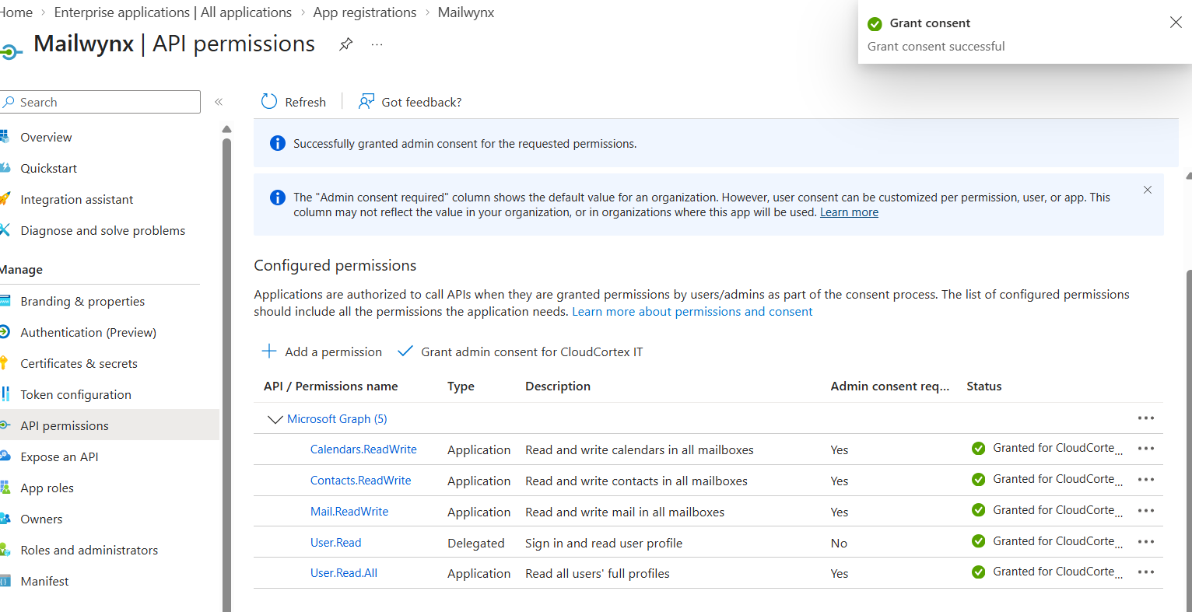Close the Admin consent required info banner

click(1148, 190)
